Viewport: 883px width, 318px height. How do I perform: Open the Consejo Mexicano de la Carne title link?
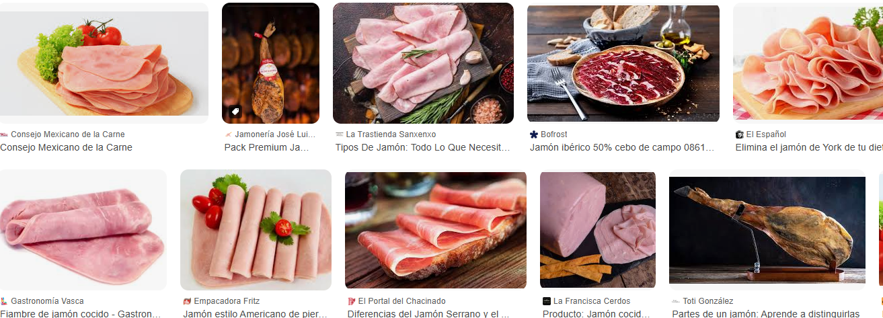coord(66,147)
